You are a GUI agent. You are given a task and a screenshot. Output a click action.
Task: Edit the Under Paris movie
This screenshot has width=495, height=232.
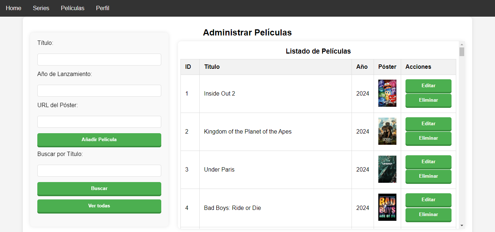[x=428, y=162]
